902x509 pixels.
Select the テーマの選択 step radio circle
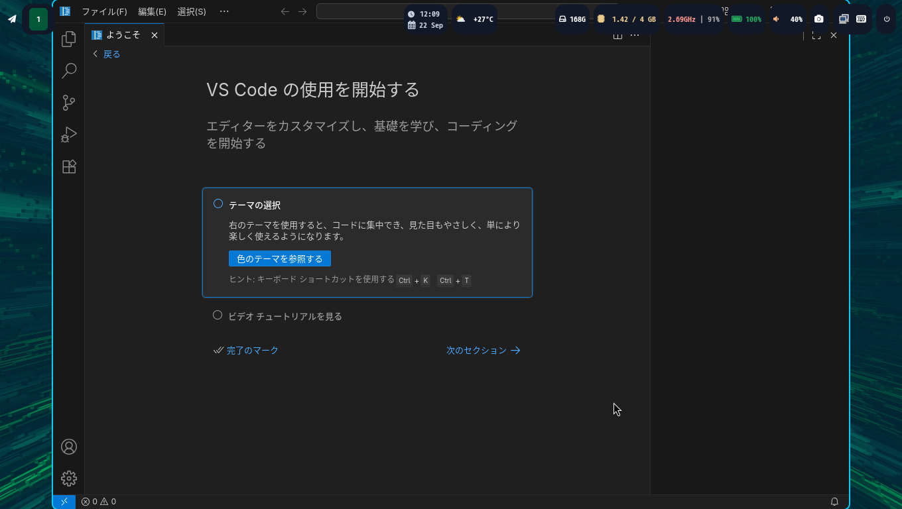tap(218, 204)
